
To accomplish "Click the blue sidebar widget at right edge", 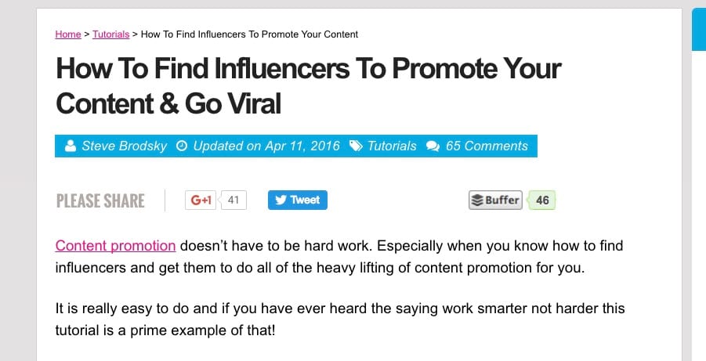I will 699,29.
